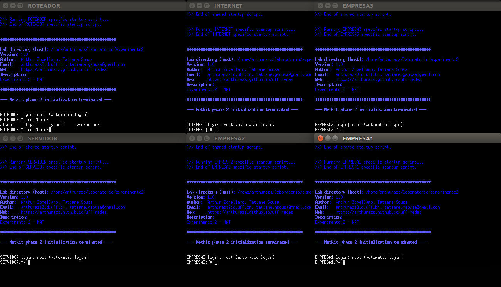Image resolution: width=501 pixels, height=287 pixels.
Task: Click 'SERVIDOR login: root (automatic login)' line
Action: click(x=44, y=257)
